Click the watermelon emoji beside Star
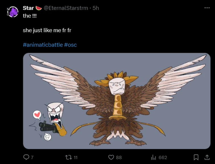 tap(39, 8)
